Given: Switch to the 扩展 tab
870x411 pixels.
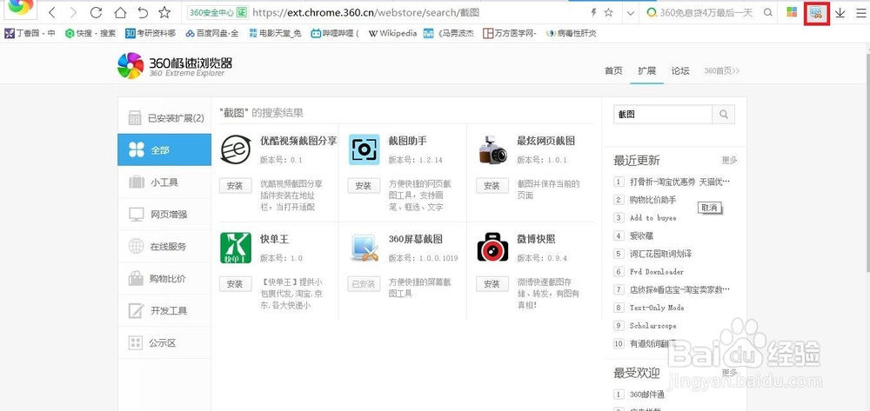Looking at the screenshot, I should tap(647, 71).
